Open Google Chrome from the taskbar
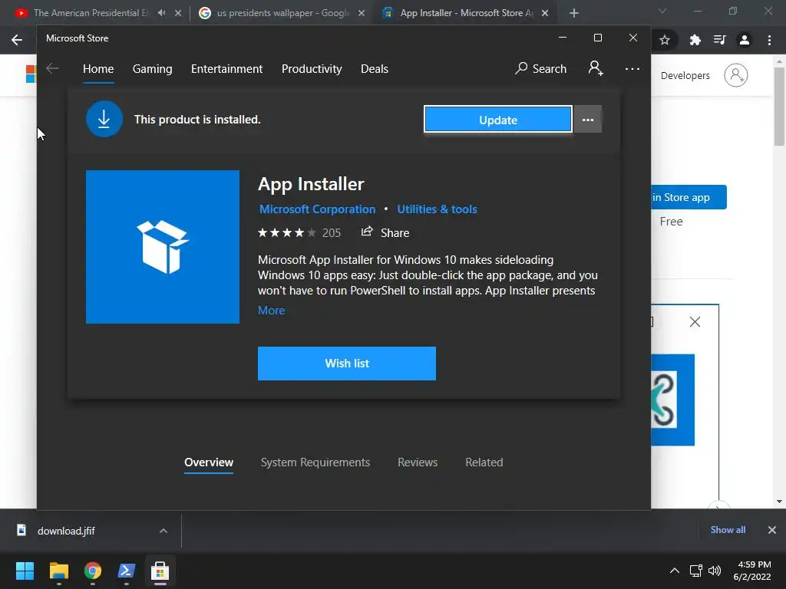The height and width of the screenshot is (589, 786). [93, 571]
